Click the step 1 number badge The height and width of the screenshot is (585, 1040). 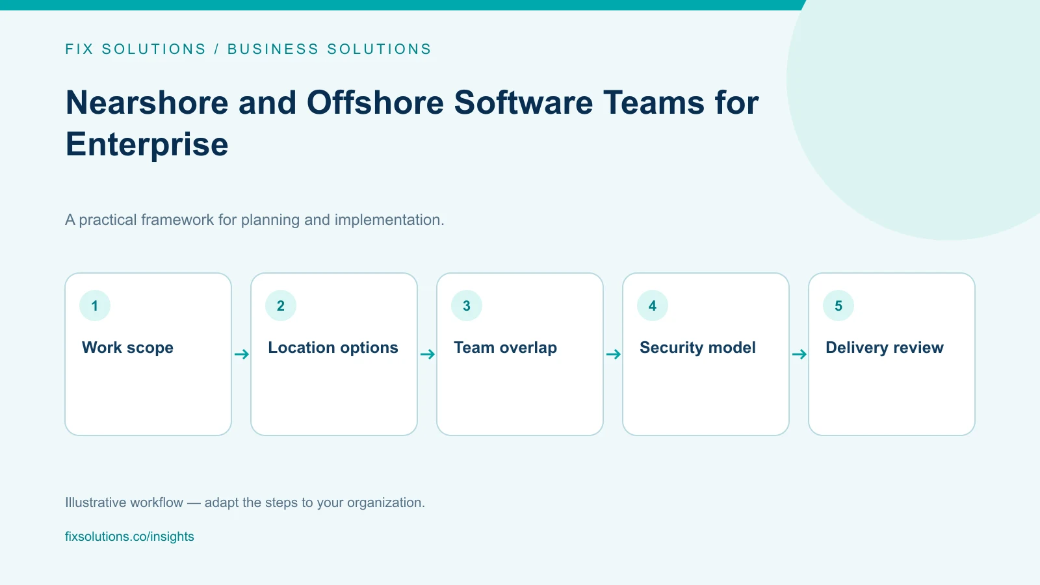pos(95,305)
